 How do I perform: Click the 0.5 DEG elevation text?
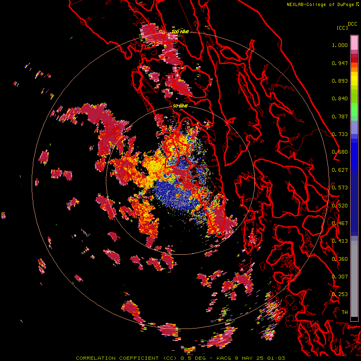[193, 358]
